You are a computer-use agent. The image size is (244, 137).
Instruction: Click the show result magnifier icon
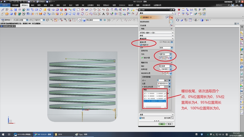[x=172, y=118]
